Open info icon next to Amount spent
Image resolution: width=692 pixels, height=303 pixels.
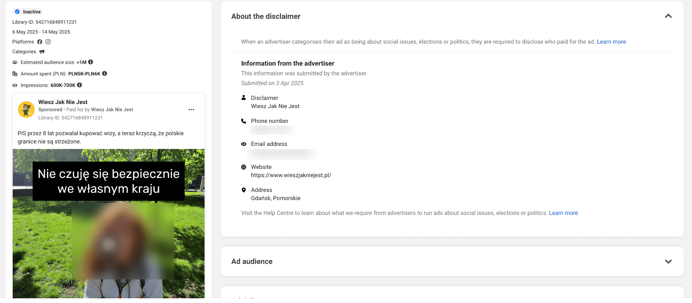[x=104, y=73]
